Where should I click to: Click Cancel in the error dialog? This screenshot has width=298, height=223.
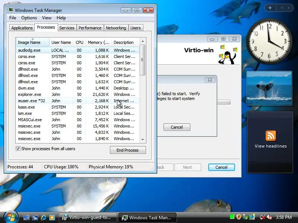[x=177, y=127]
